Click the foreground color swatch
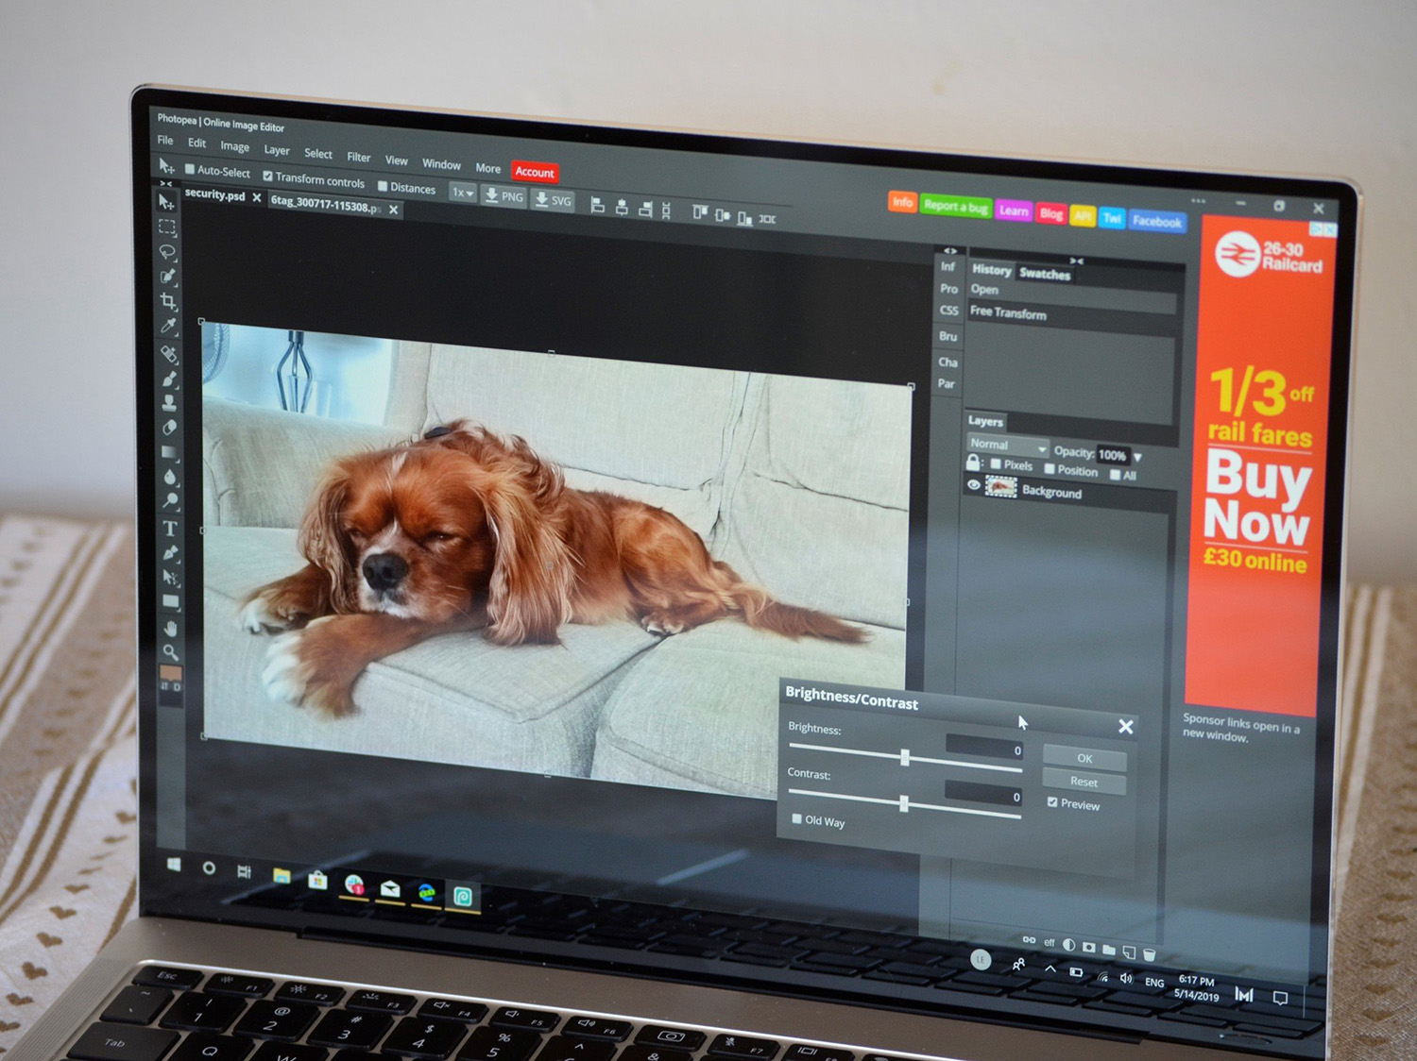 point(171,673)
